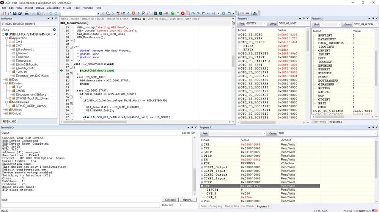Expand the CM4 folder node

tap(10, 42)
